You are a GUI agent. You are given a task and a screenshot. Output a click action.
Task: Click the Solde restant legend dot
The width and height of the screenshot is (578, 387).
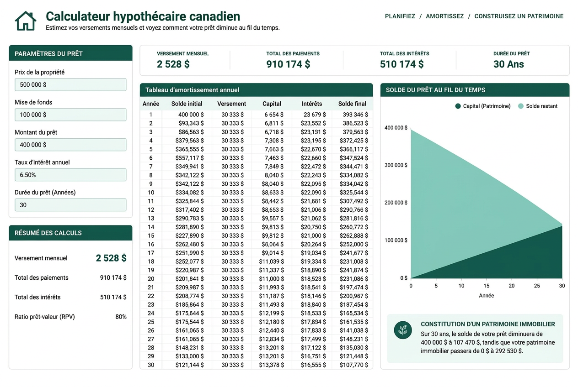(521, 106)
